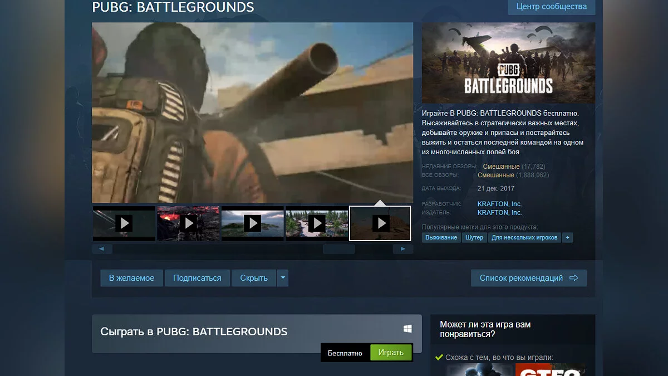668x376 pixels.
Task: Click the Windows platform icon
Action: [407, 329]
